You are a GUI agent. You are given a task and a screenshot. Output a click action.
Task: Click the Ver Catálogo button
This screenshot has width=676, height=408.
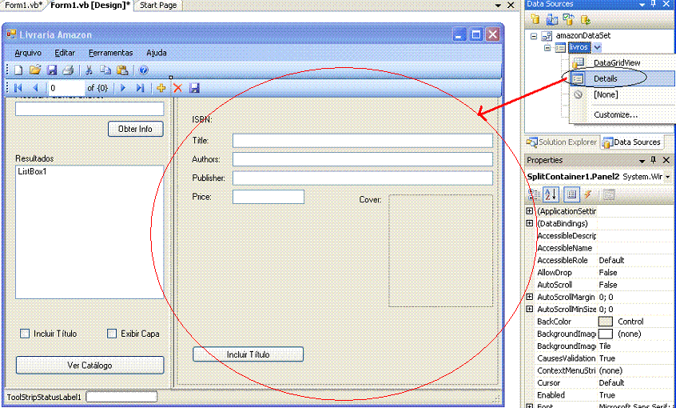point(89,365)
